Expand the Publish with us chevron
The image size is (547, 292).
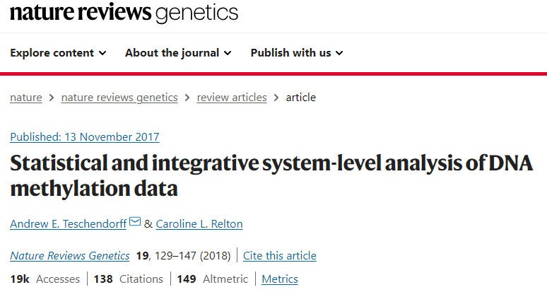click(x=339, y=53)
